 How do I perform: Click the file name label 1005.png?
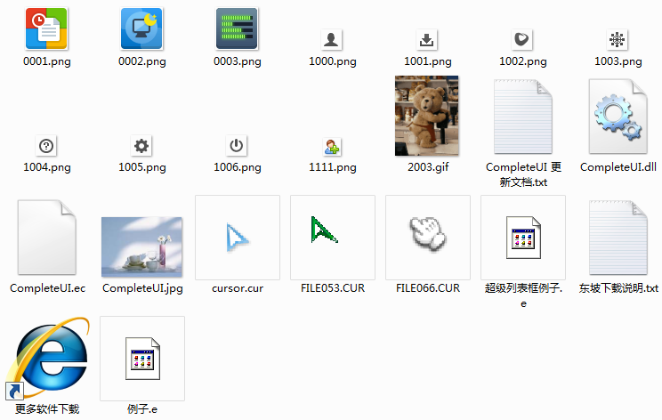[142, 167]
